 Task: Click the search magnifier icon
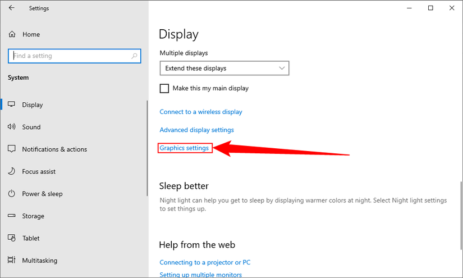coord(134,56)
